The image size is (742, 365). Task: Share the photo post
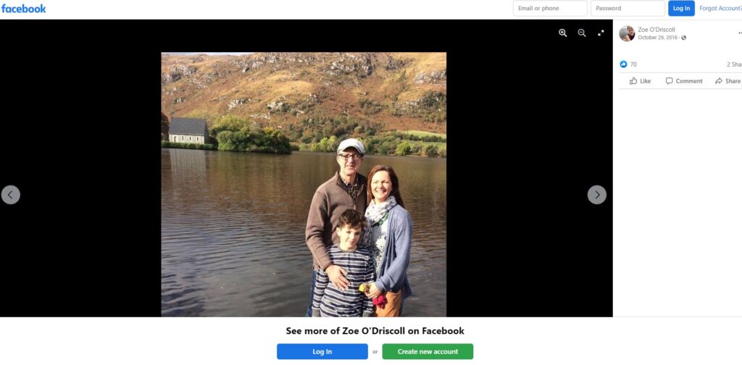point(728,81)
